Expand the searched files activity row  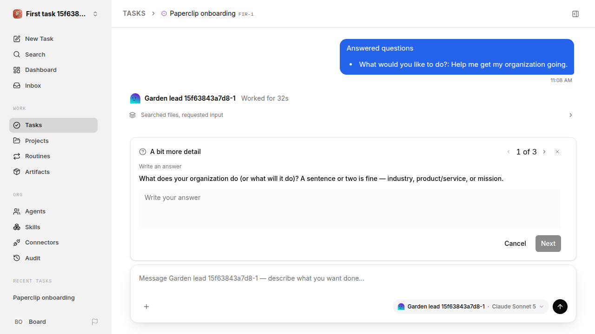point(351,115)
